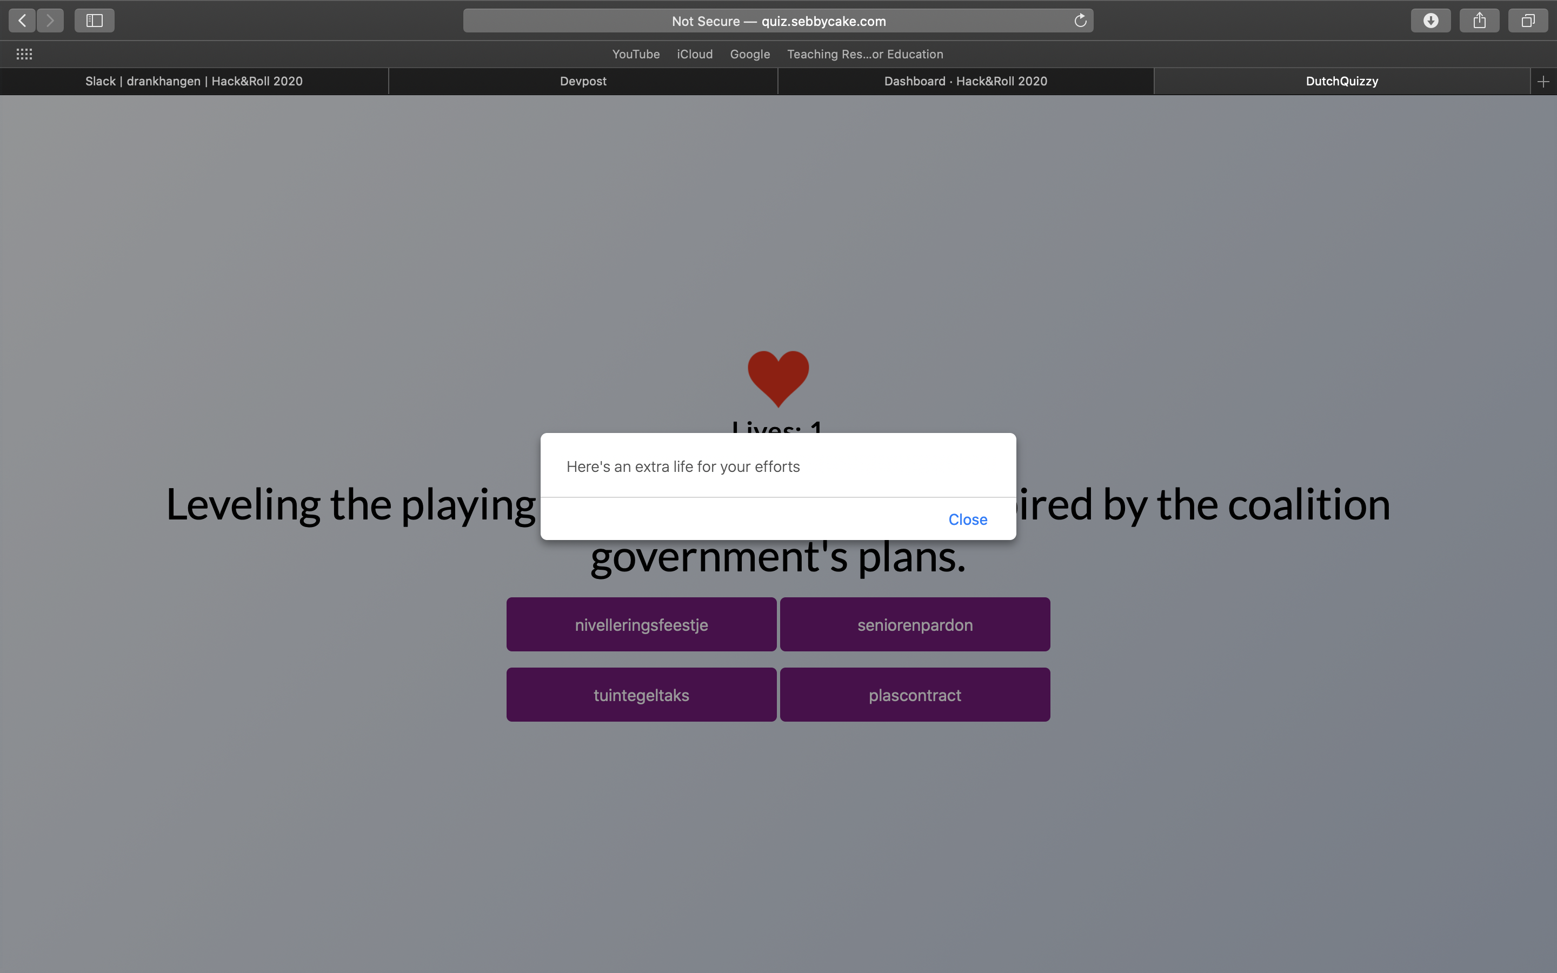Switch to the Devpost tab
The height and width of the screenshot is (973, 1557).
tap(583, 82)
